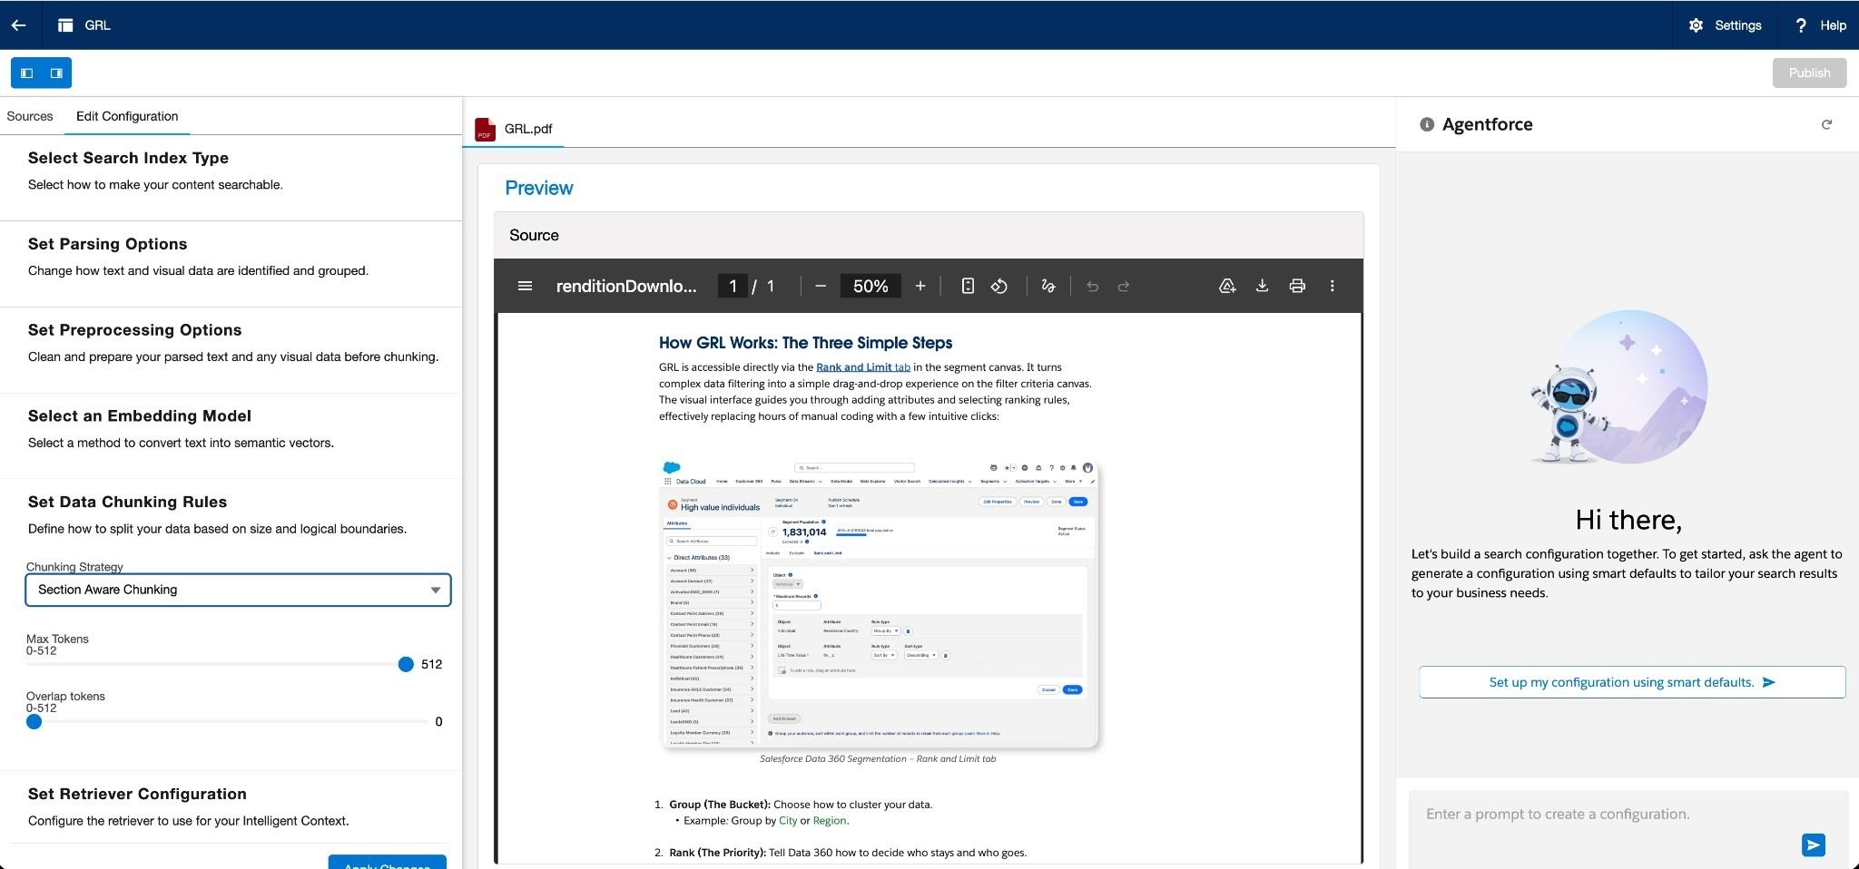Click the red PDF file icon
The height and width of the screenshot is (869, 1859).
click(x=485, y=130)
